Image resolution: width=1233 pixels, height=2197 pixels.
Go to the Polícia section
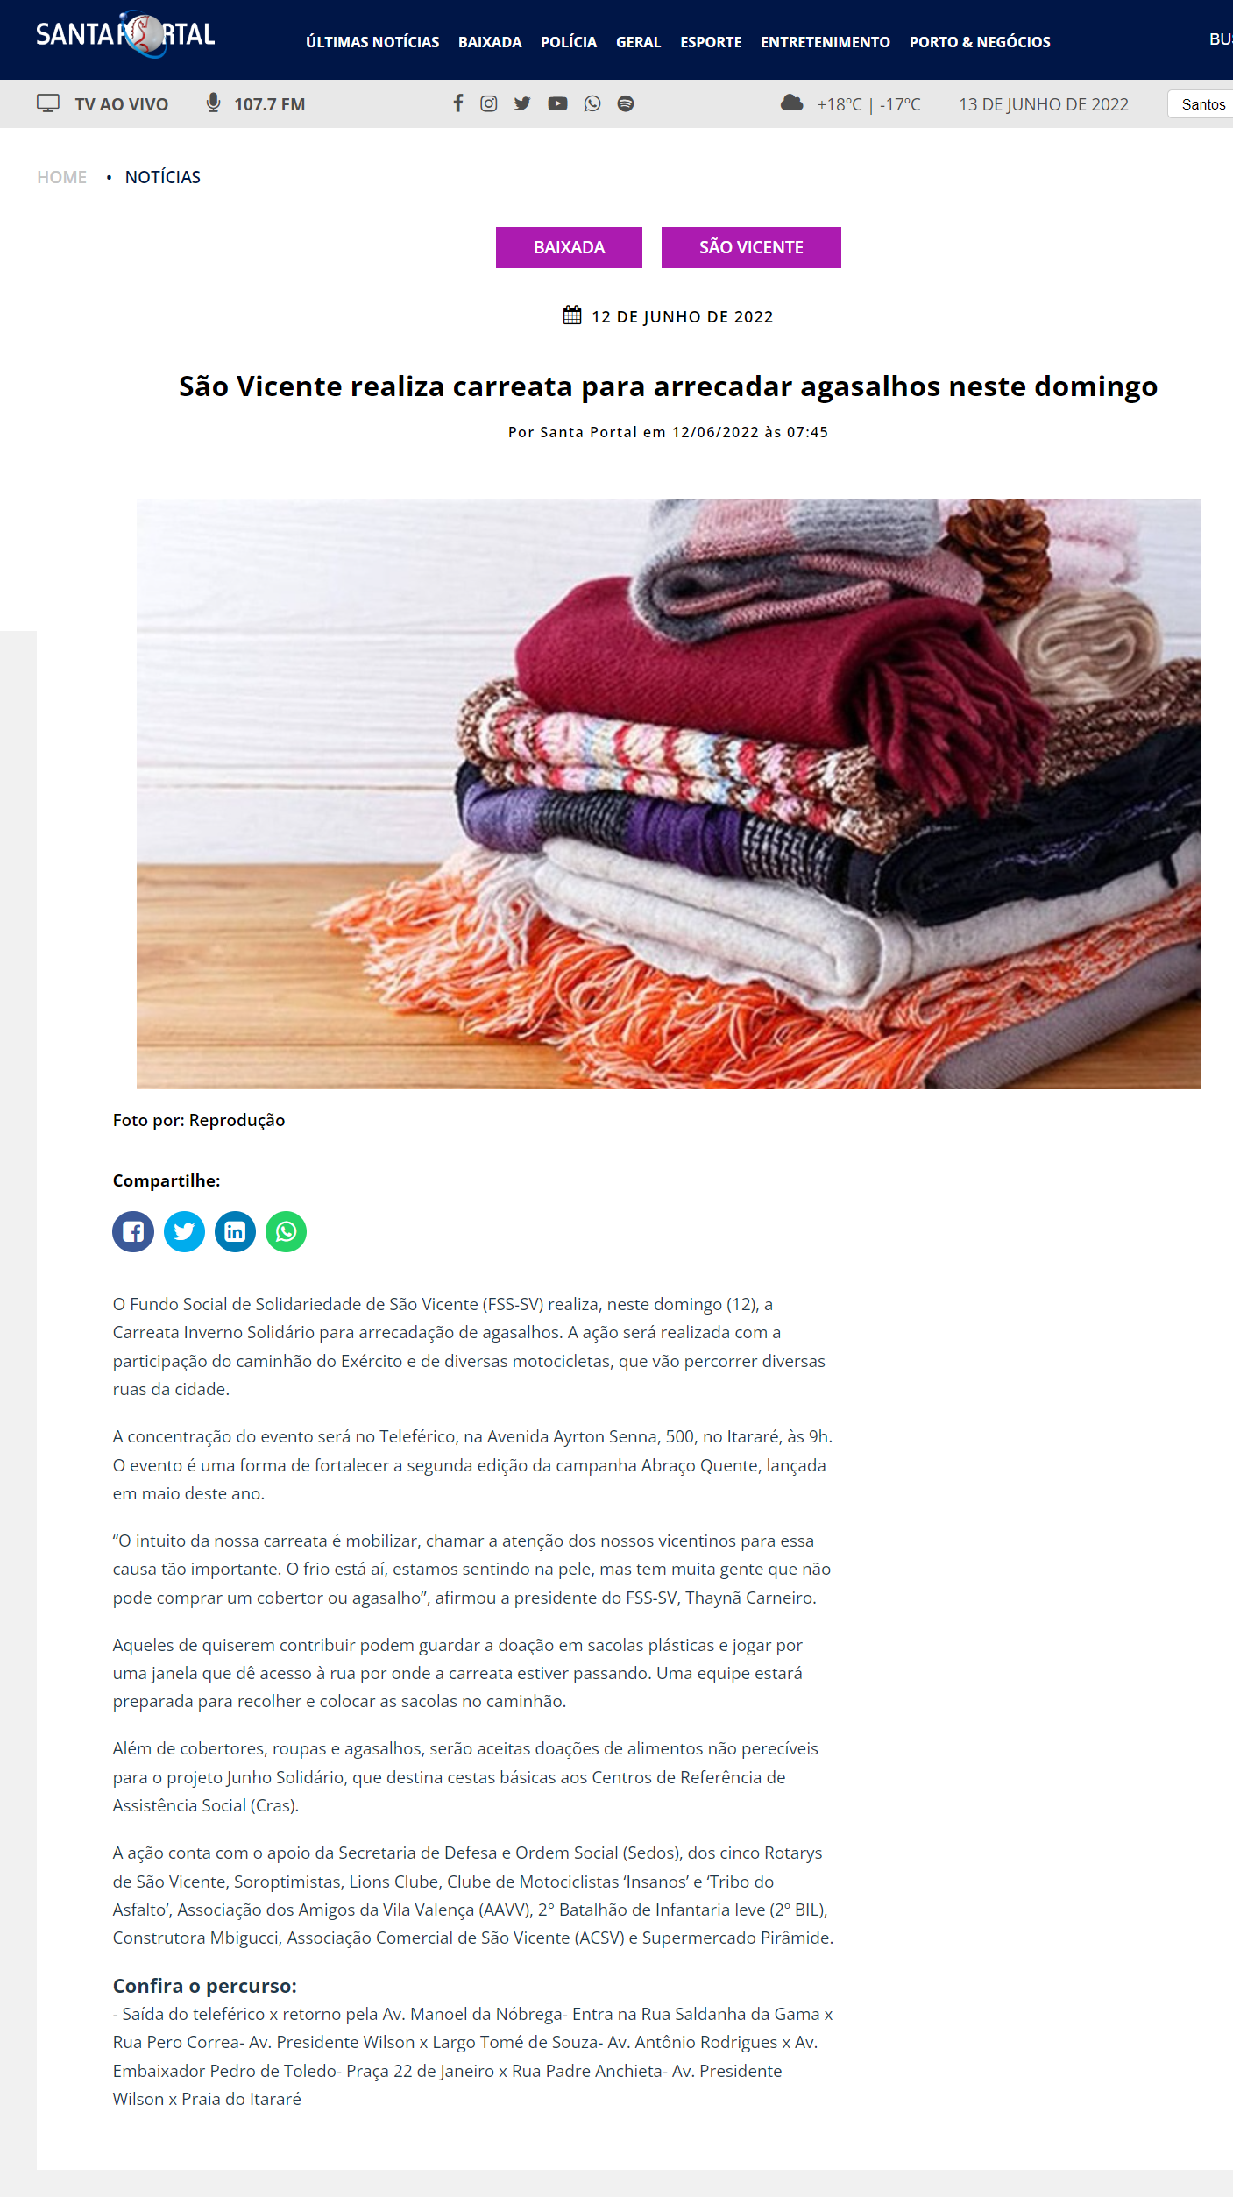click(x=569, y=42)
